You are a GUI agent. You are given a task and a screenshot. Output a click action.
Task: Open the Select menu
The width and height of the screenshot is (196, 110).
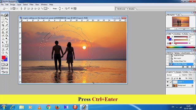click(25, 5)
